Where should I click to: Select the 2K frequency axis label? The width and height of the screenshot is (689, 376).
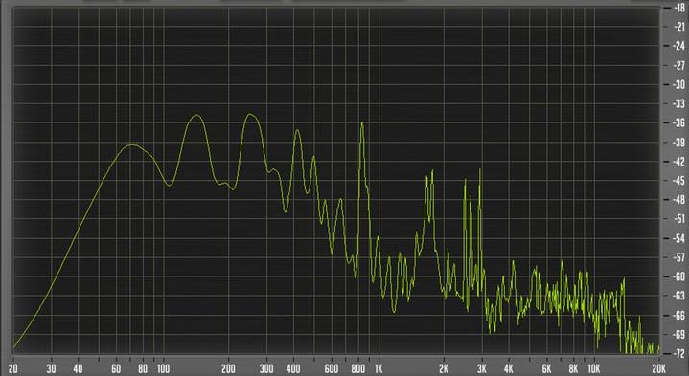(444, 368)
